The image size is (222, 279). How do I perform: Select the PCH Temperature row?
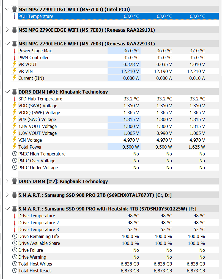pyautogui.click(x=118, y=16)
